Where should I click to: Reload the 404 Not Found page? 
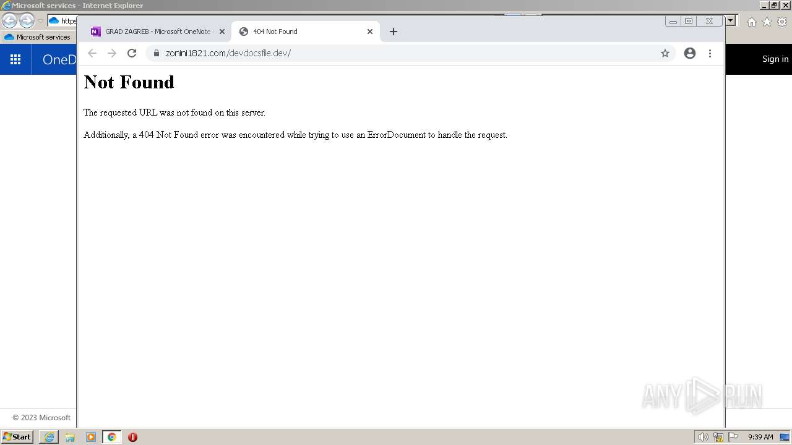pyautogui.click(x=131, y=53)
